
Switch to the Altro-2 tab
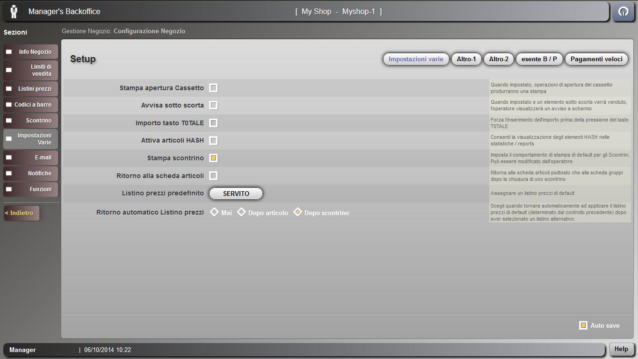(x=499, y=59)
